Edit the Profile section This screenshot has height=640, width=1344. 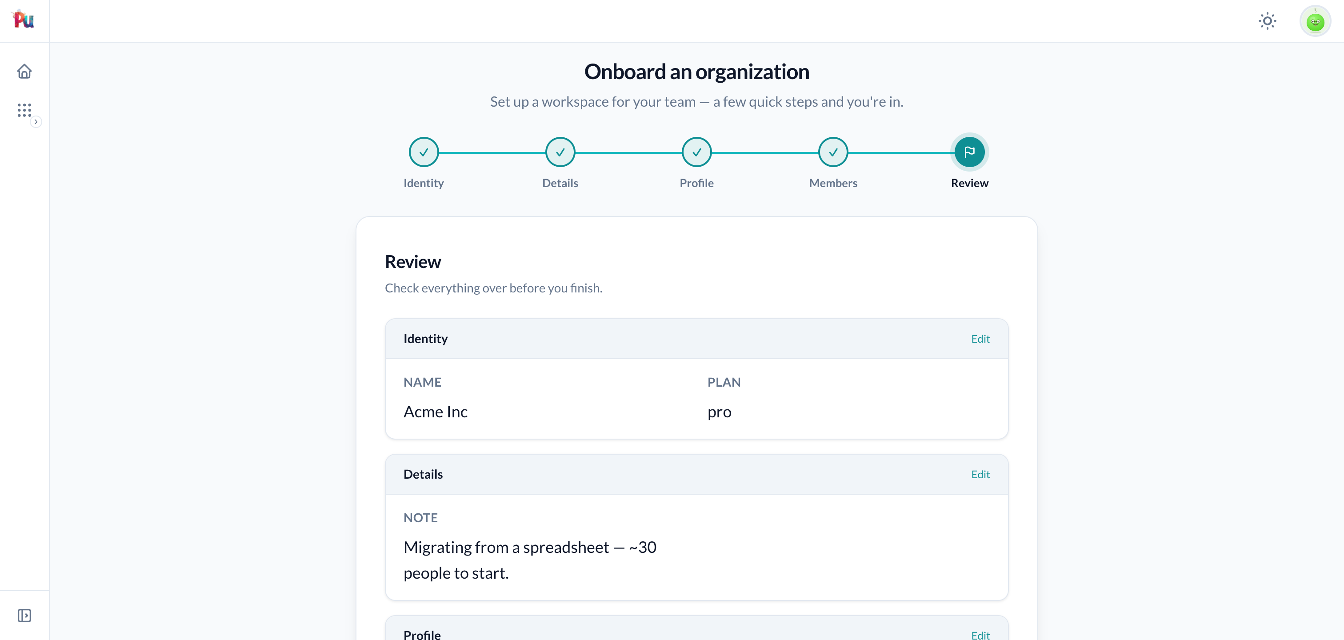980,634
